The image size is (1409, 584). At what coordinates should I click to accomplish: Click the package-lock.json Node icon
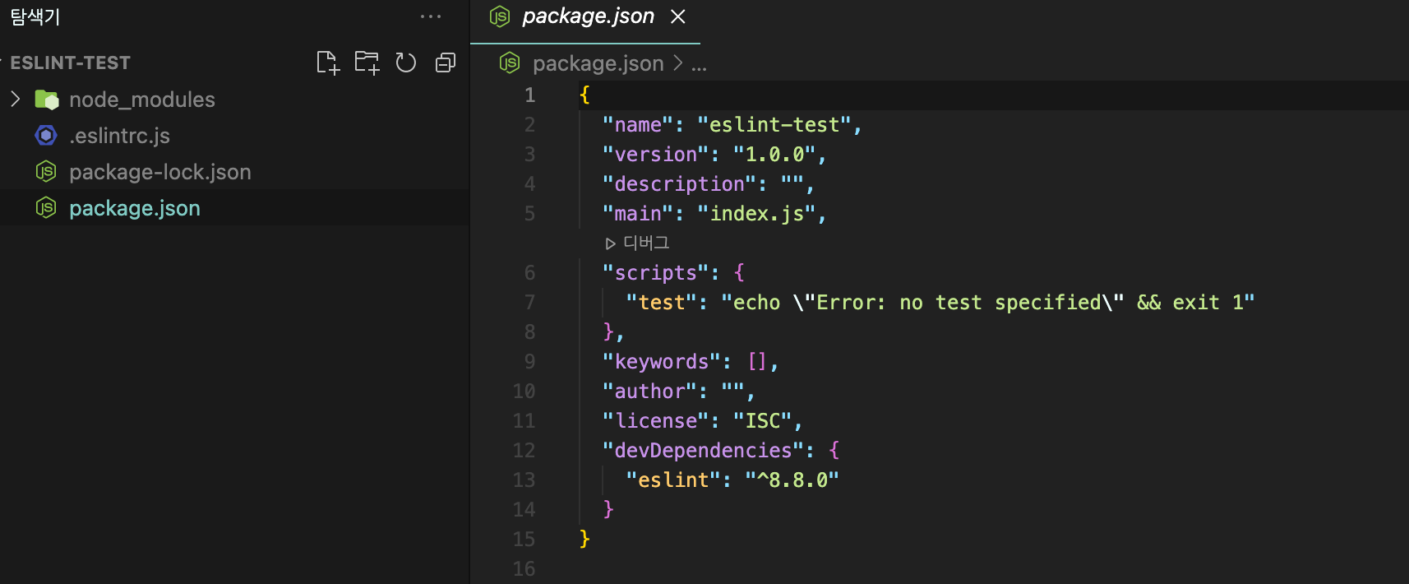[46, 172]
